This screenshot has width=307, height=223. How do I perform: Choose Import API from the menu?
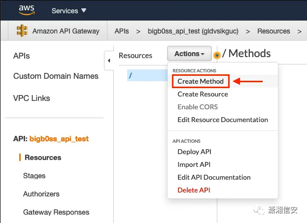[194, 164]
